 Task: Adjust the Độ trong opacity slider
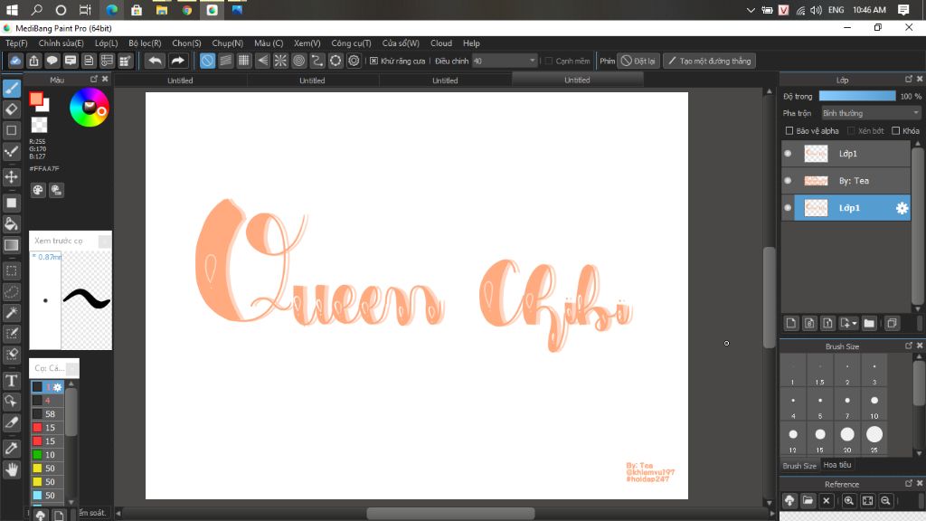857,96
